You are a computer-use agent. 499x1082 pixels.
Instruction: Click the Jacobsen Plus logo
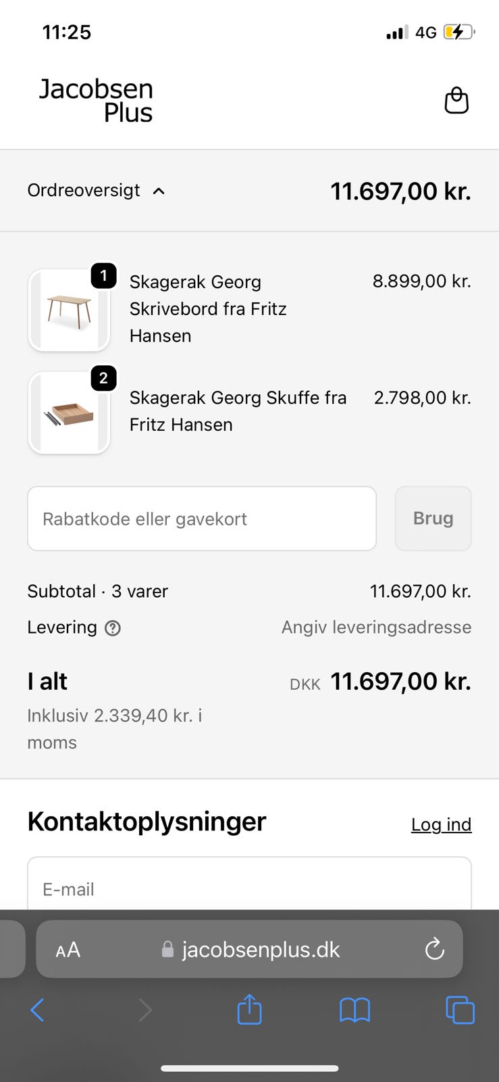click(x=96, y=101)
